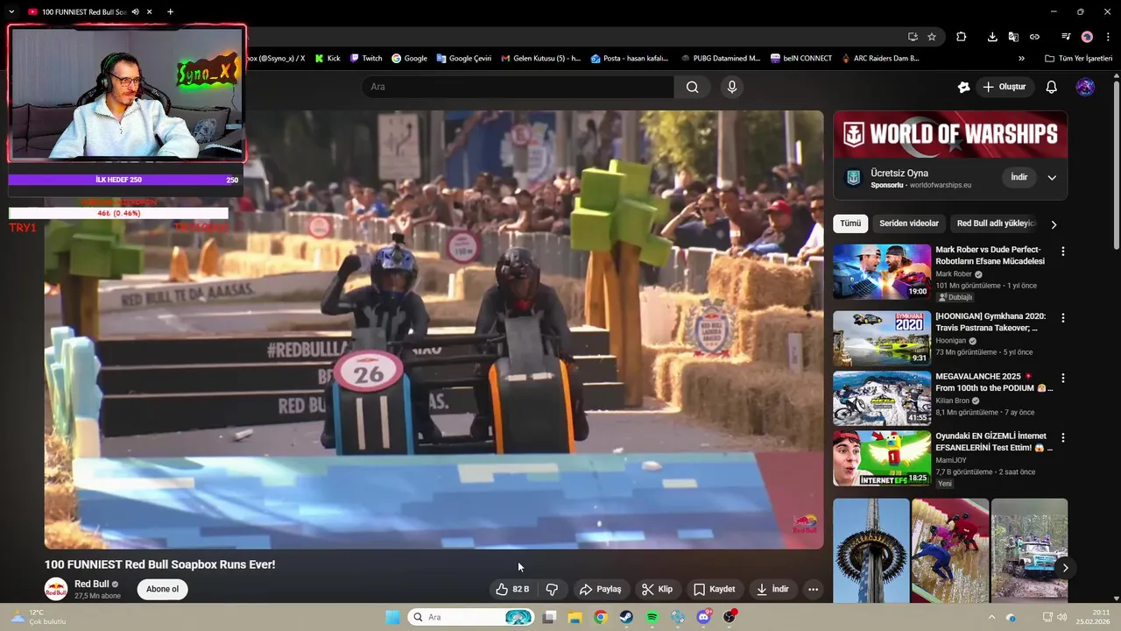Image resolution: width=1121 pixels, height=631 pixels.
Task: Open options menu for MEGAVALANCHE 2025 video
Action: coord(1063,379)
